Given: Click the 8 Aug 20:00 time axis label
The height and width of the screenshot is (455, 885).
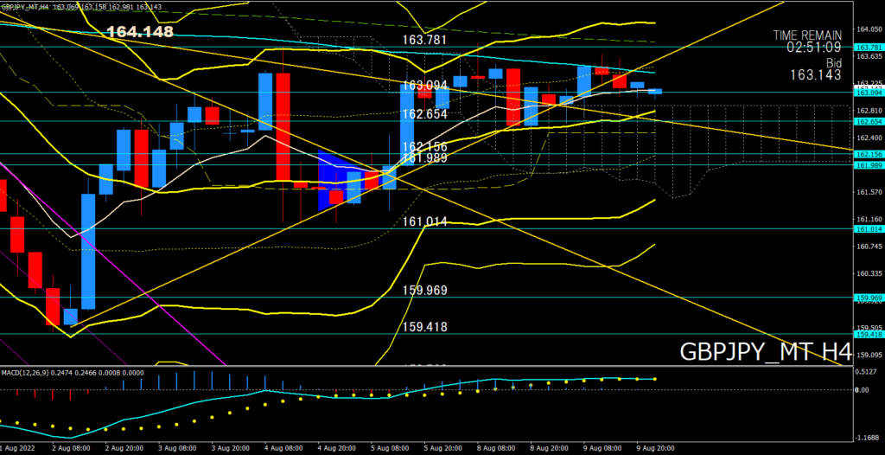Looking at the screenshot, I should click(550, 448).
